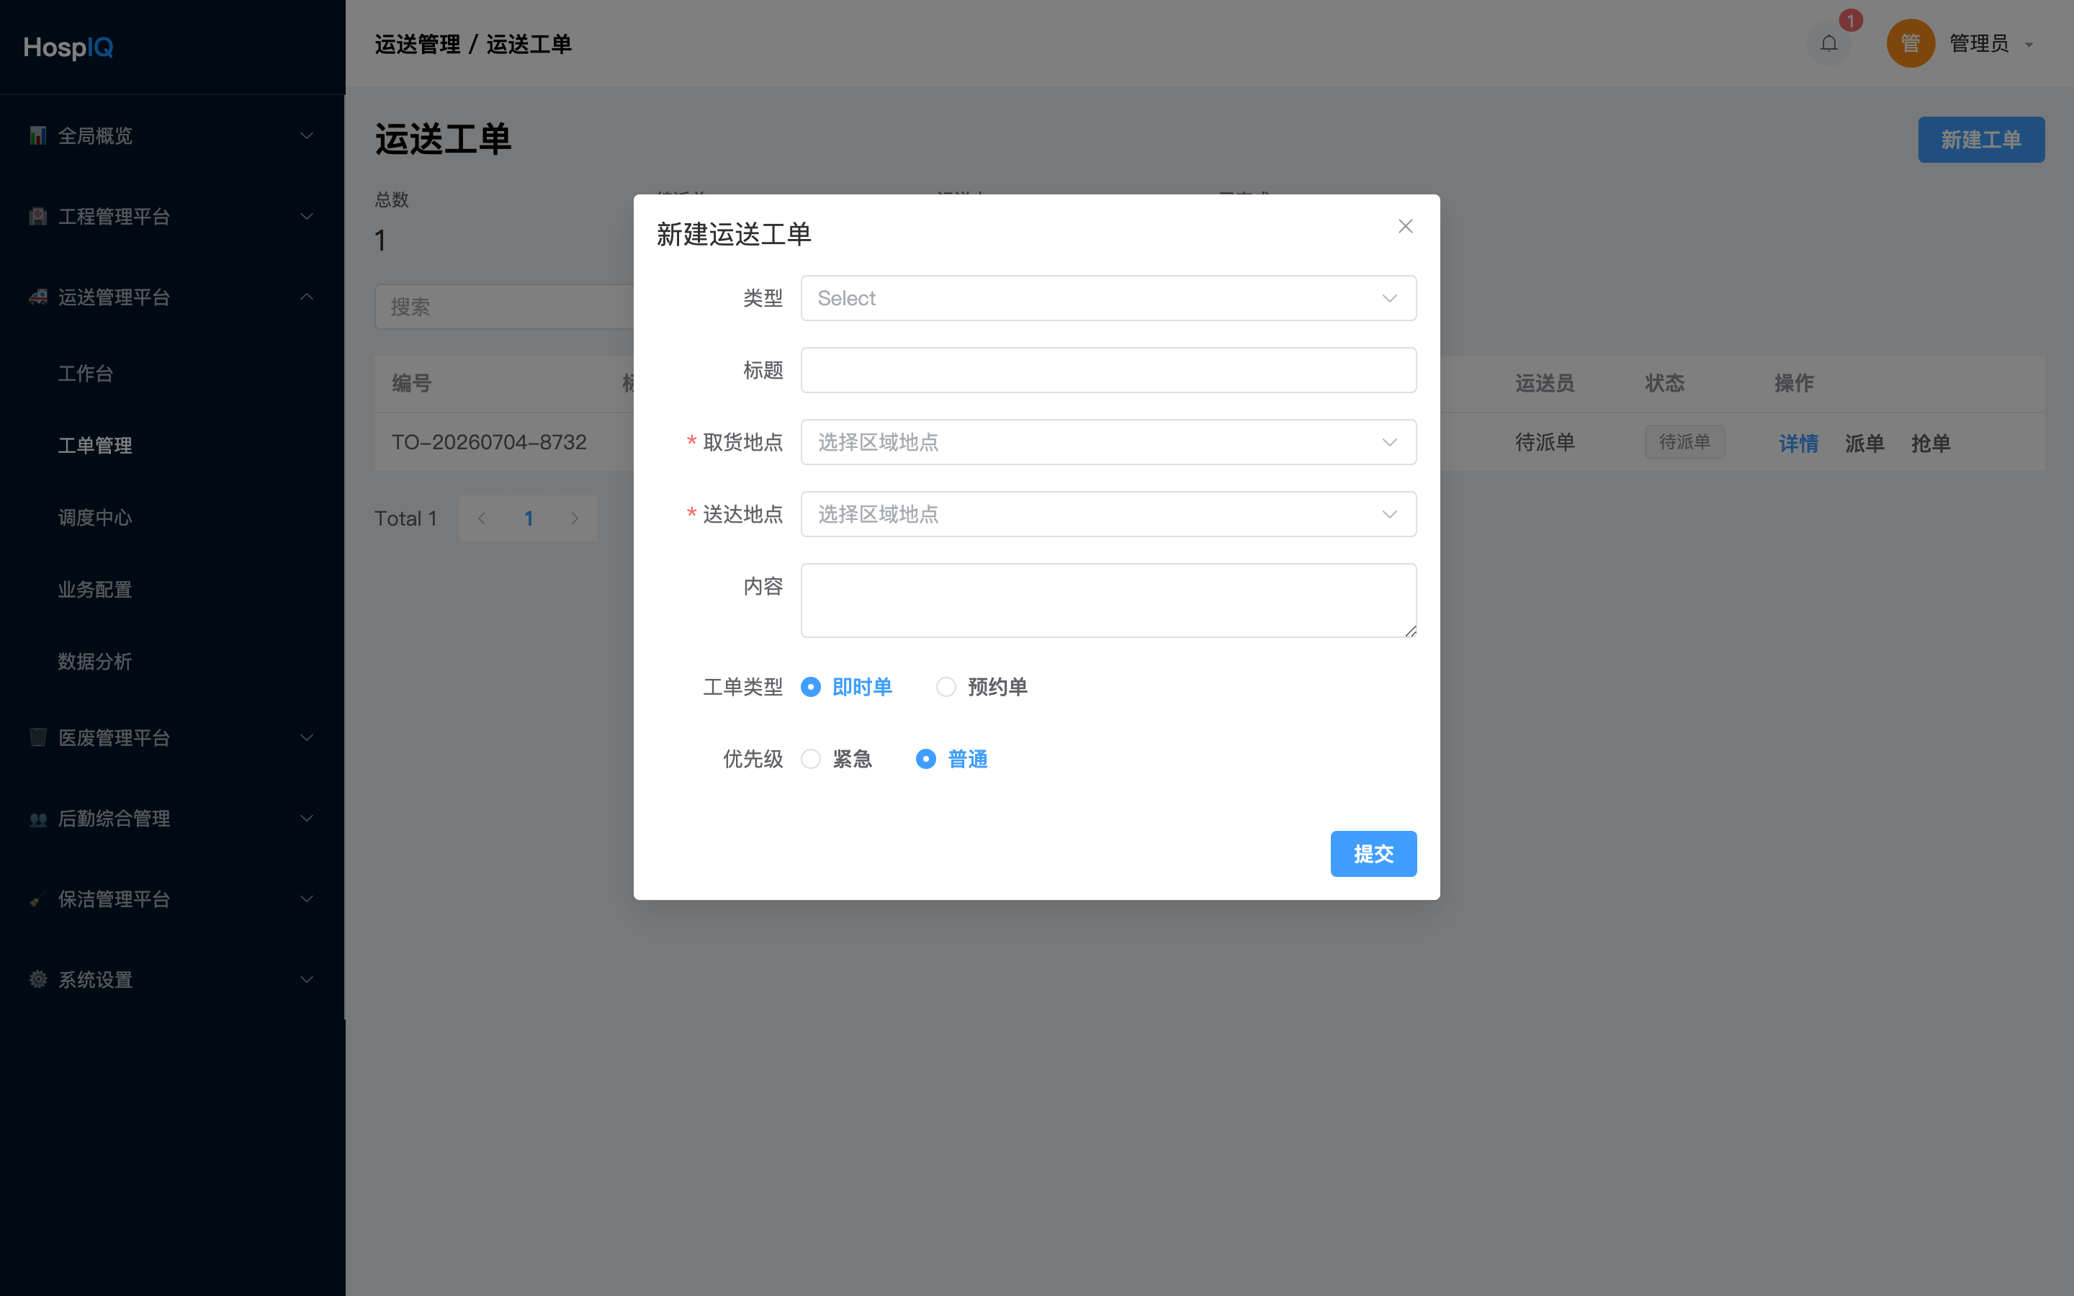The width and height of the screenshot is (2074, 1296).
Task: Expand the 保洁管理平台 menu chevron
Action: click(306, 899)
